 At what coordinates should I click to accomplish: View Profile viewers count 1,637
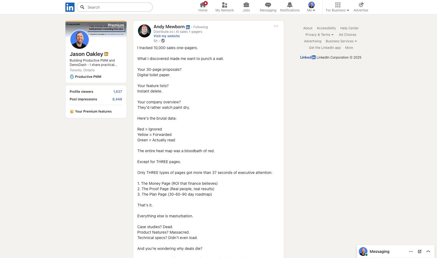118,92
